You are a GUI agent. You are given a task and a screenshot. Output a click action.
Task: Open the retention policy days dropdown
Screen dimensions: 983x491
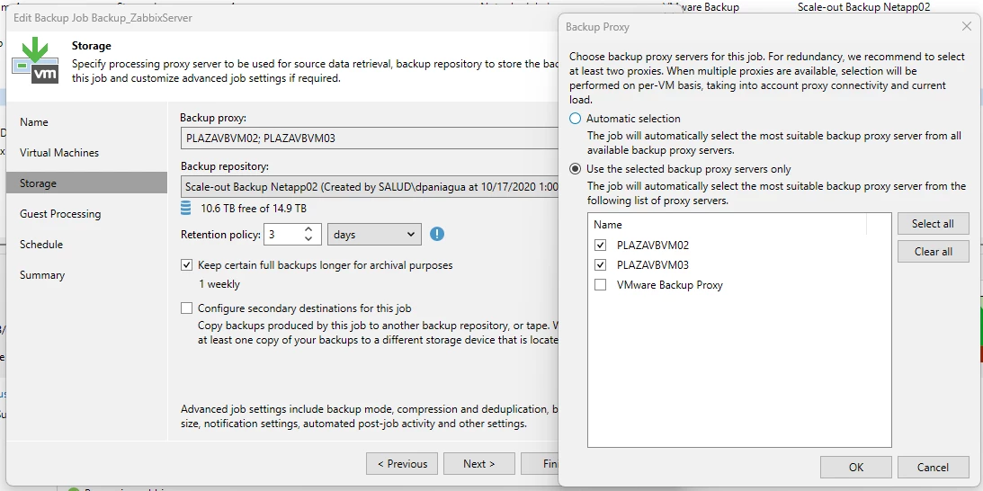(x=374, y=235)
